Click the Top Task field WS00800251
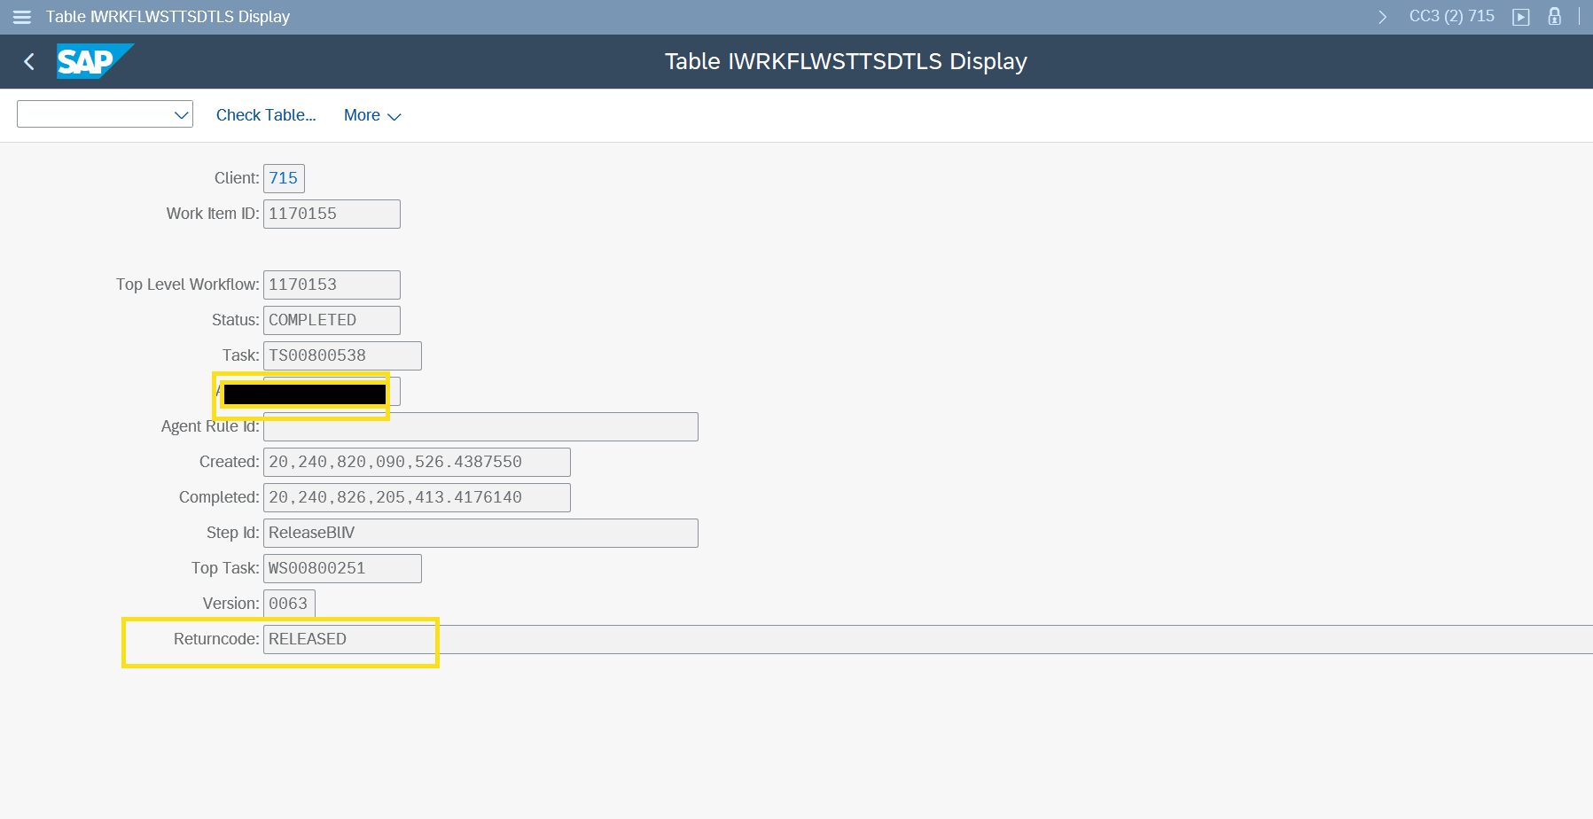The image size is (1593, 819). point(342,568)
